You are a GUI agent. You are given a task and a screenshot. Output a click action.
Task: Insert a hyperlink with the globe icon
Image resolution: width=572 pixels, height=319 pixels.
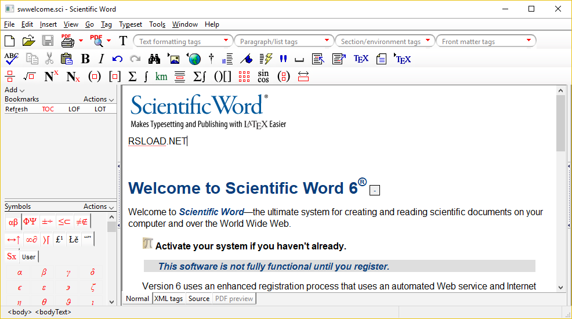click(194, 59)
